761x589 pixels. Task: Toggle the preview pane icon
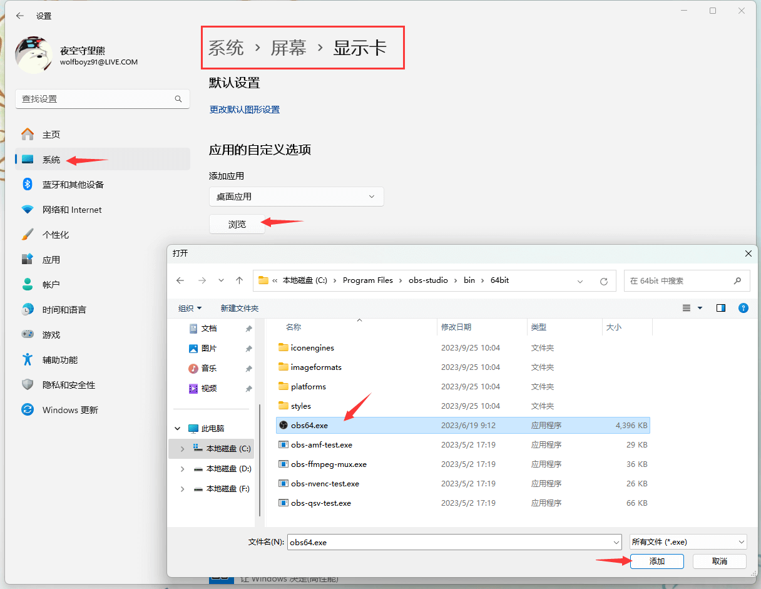pos(721,308)
